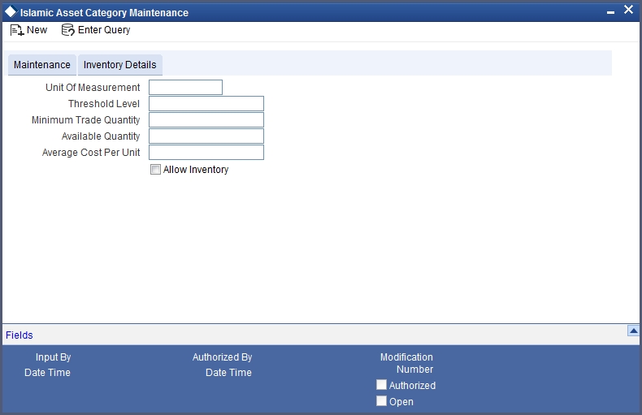Select the Minimum Trade Quantity field
The image size is (642, 415).
pos(206,120)
